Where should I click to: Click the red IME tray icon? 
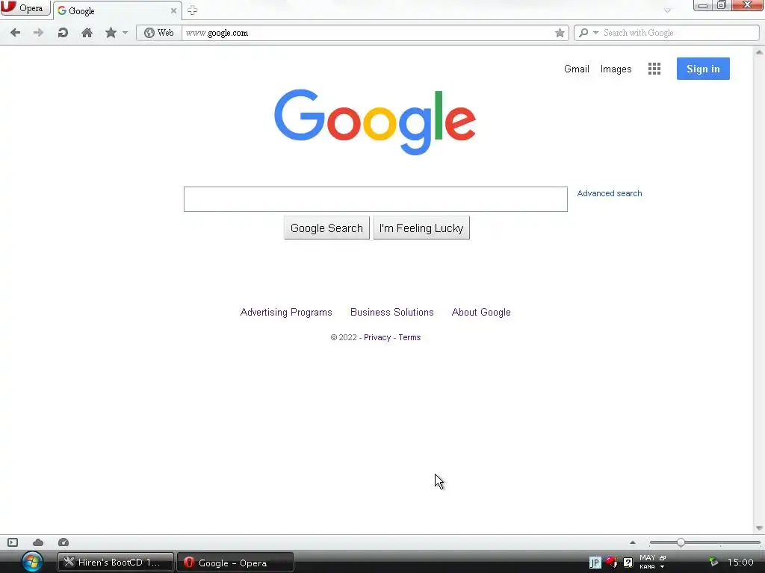click(611, 563)
